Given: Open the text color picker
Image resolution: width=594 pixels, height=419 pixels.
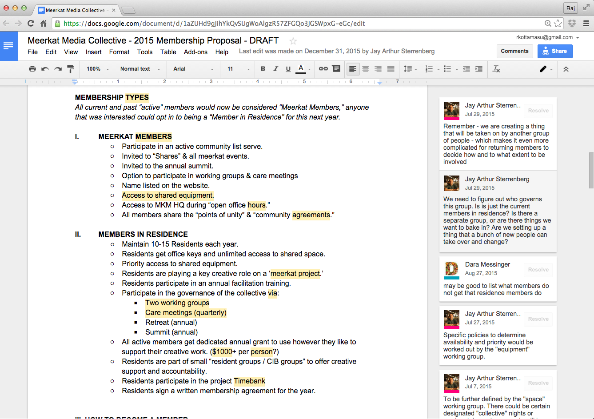Looking at the screenshot, I should pyautogui.click(x=303, y=69).
